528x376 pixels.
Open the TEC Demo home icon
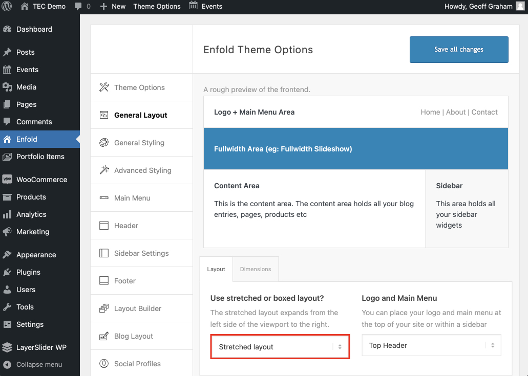[24, 6]
